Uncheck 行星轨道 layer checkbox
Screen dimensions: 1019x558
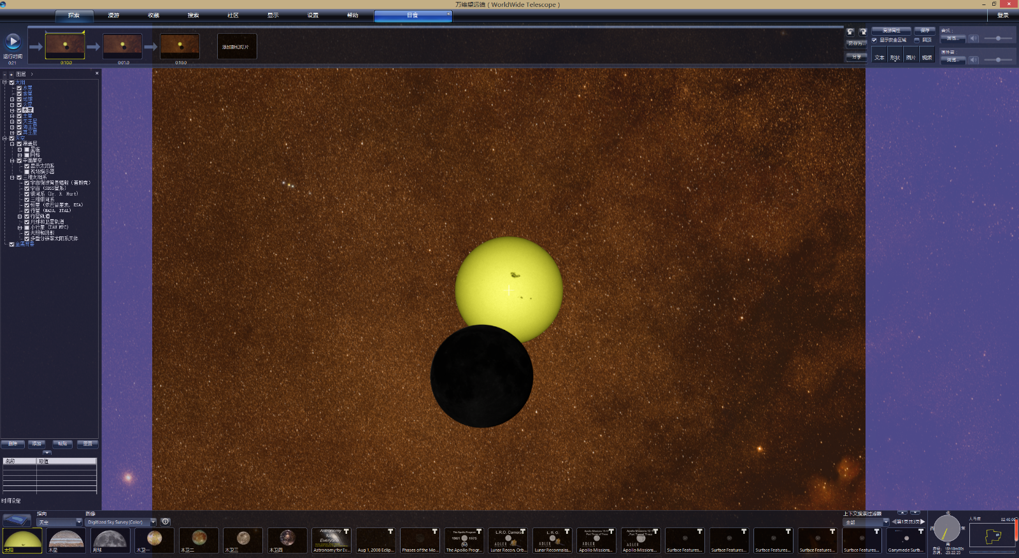27,217
